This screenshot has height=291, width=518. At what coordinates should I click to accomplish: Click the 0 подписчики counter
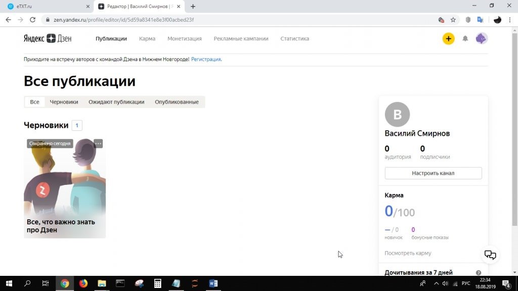(x=435, y=152)
